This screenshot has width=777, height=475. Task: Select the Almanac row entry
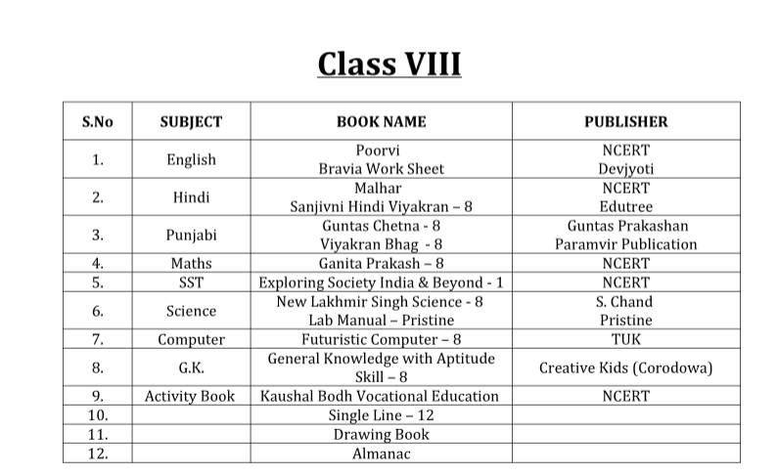[381, 453]
